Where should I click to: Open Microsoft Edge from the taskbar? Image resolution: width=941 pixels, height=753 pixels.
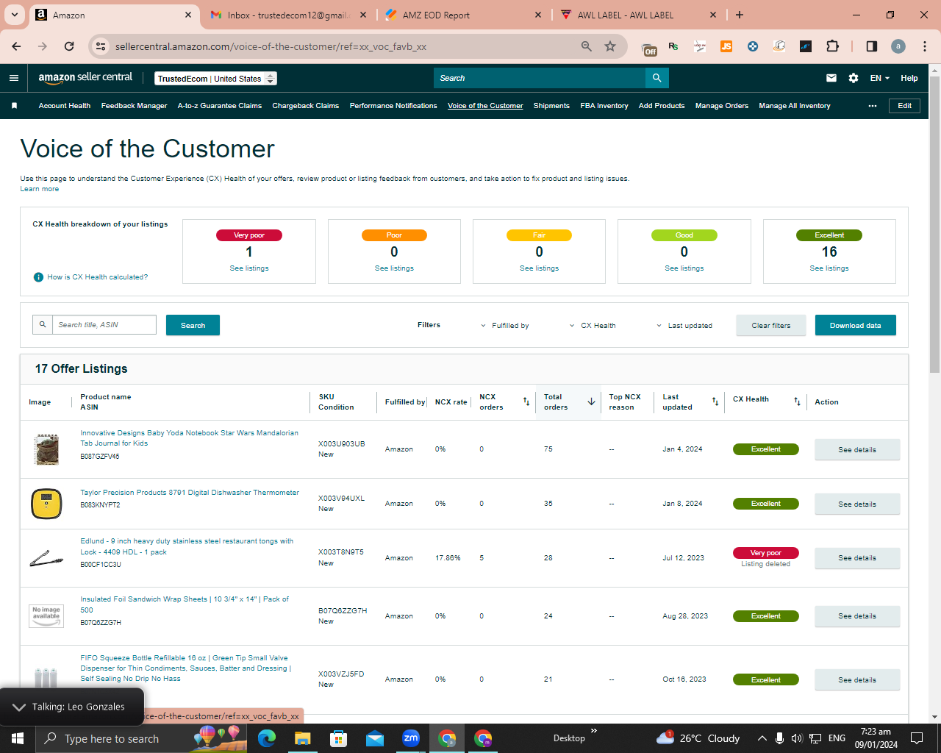point(266,738)
